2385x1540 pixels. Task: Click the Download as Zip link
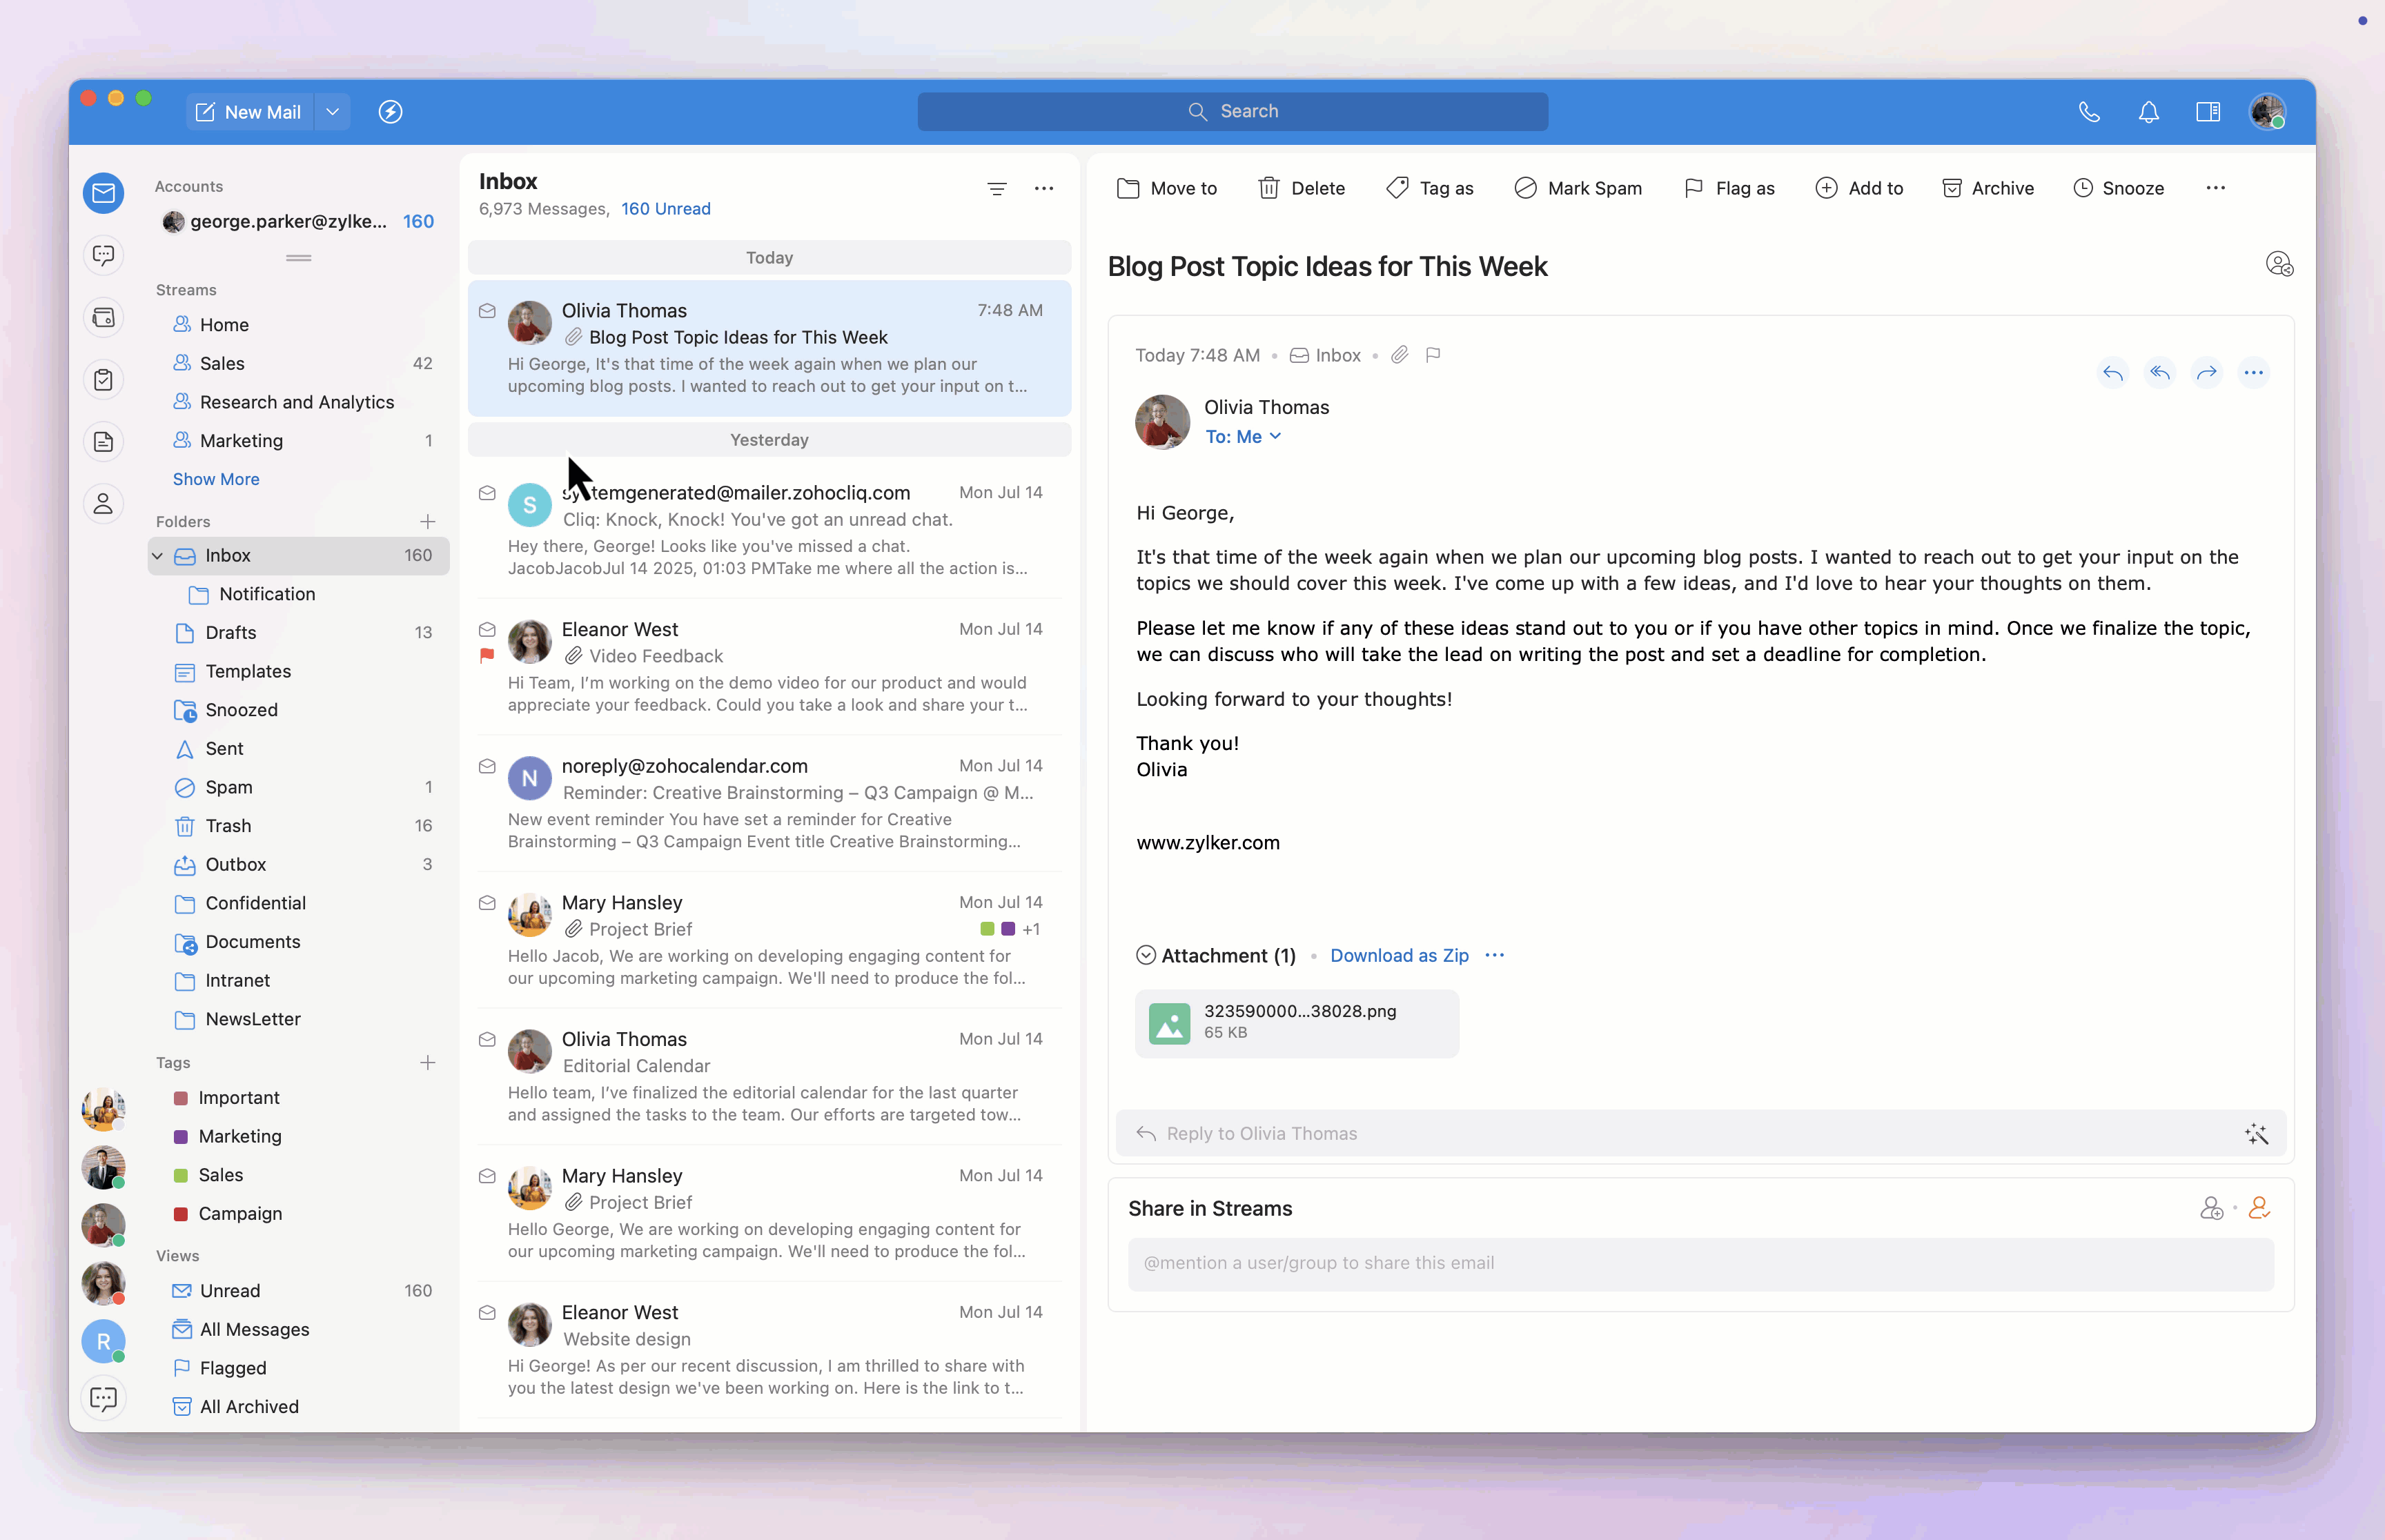pos(1398,955)
